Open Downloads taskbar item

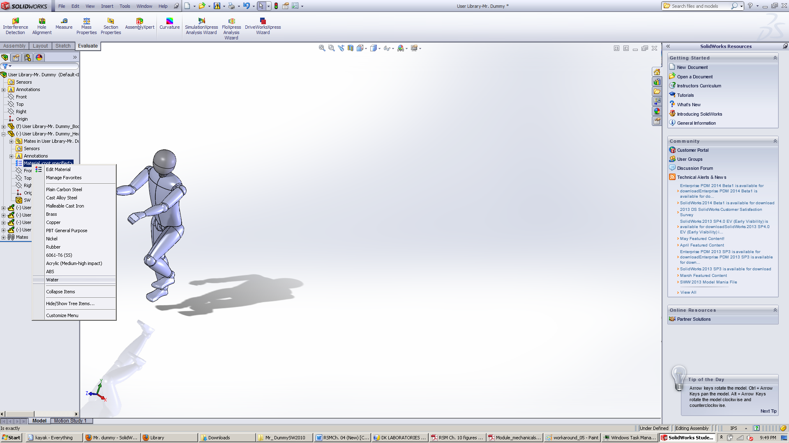(227, 438)
